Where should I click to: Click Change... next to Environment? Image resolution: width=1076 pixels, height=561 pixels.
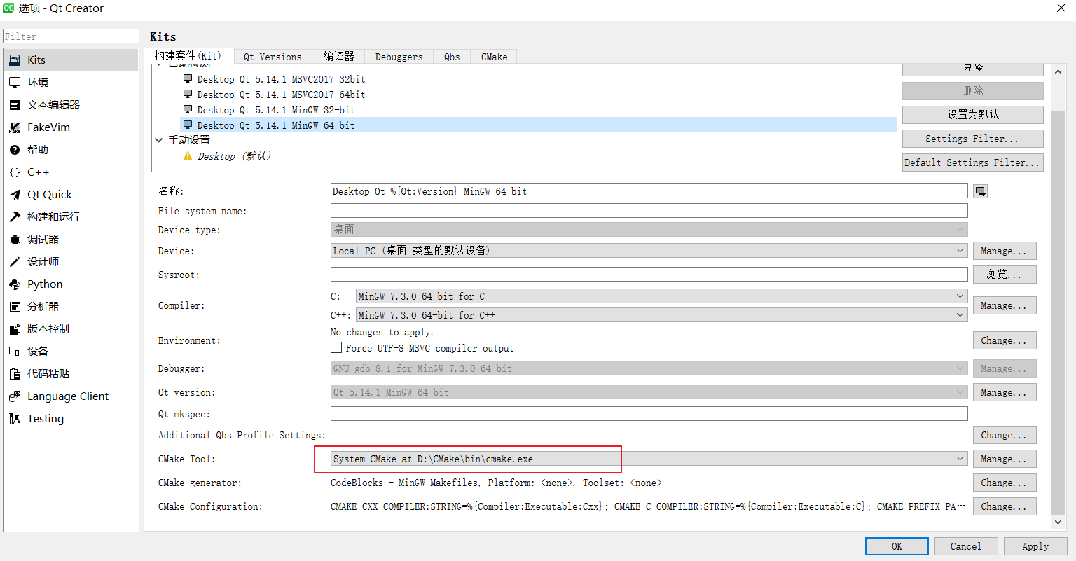click(1005, 340)
